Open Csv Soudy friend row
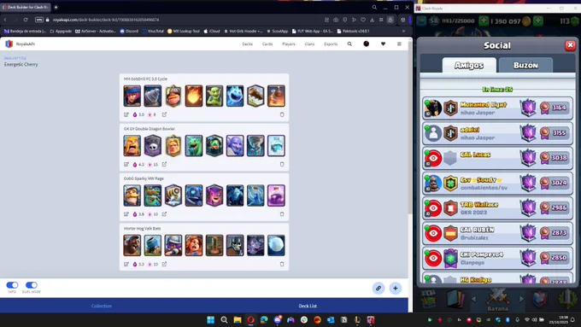Viewport: 581px width, 327px height. (x=497, y=183)
